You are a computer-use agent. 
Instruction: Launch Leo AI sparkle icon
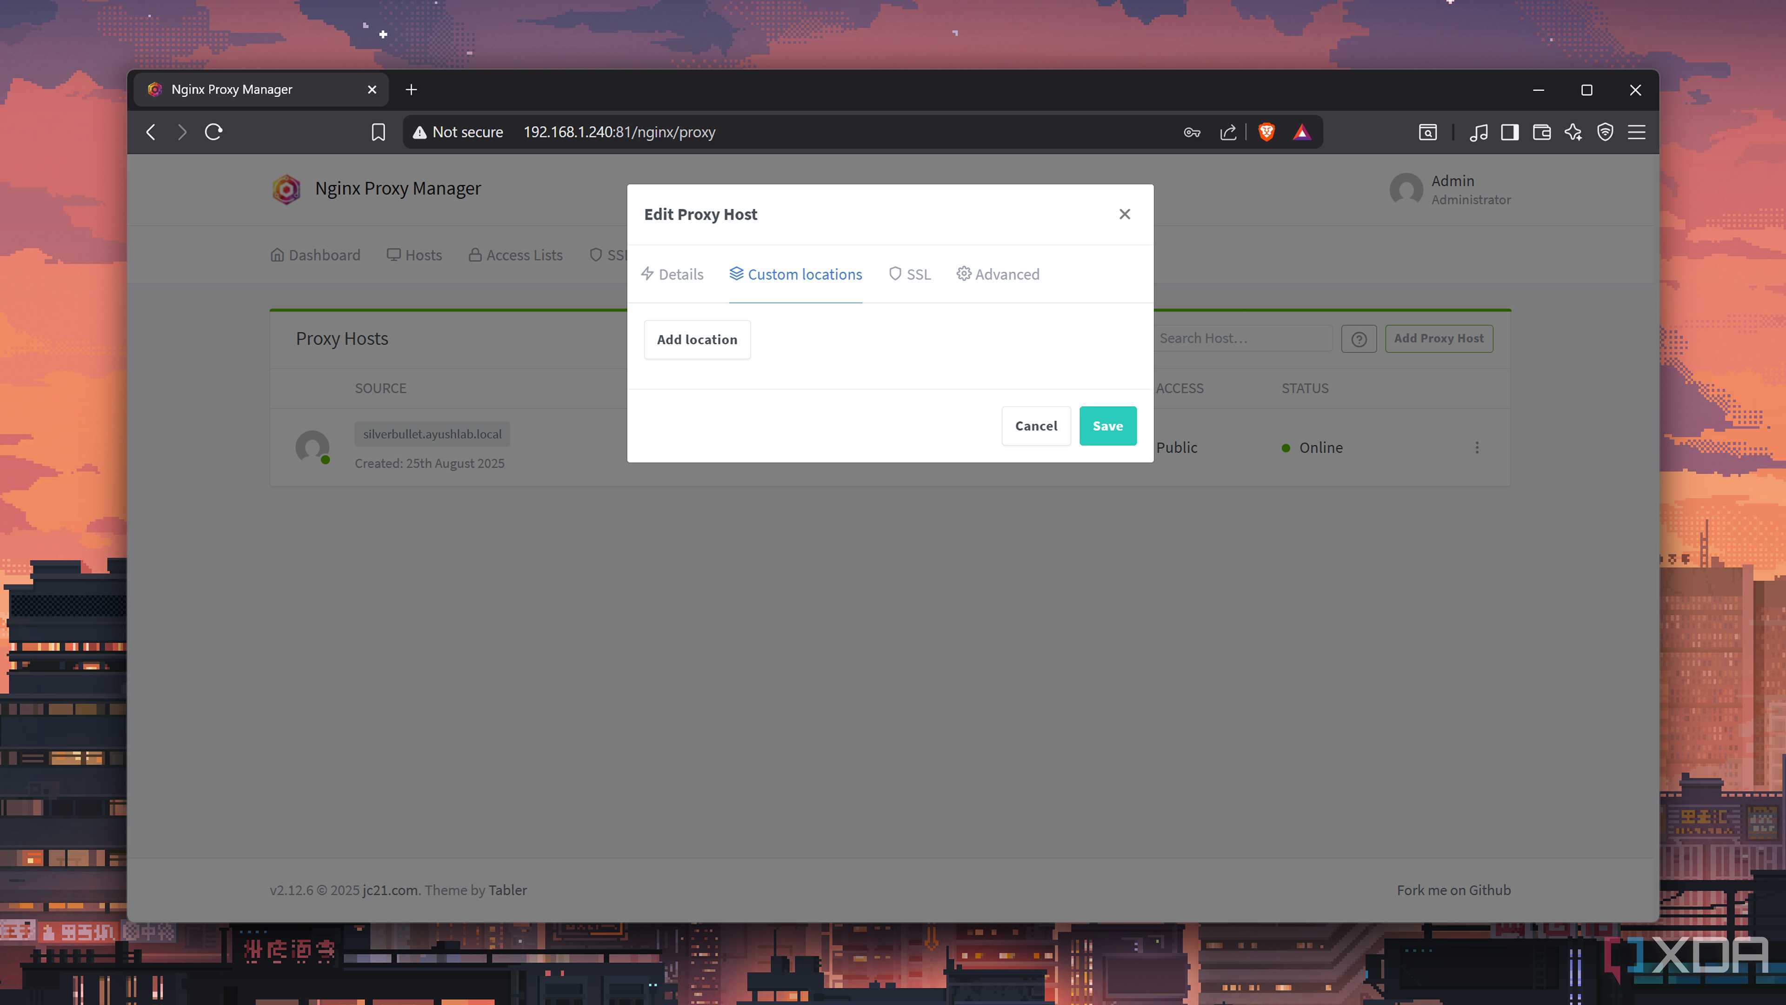(x=1573, y=132)
